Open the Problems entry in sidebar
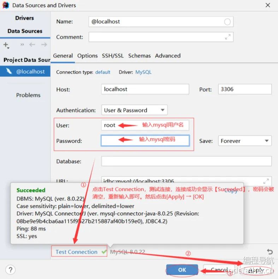 tap(28, 95)
